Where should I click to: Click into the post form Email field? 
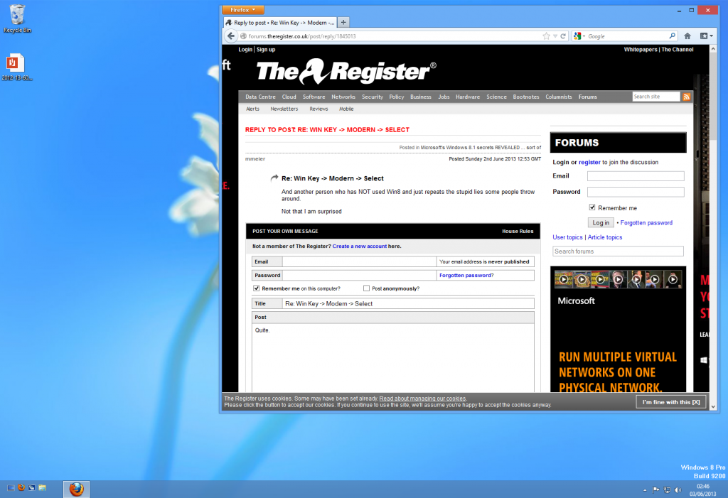pyautogui.click(x=359, y=261)
